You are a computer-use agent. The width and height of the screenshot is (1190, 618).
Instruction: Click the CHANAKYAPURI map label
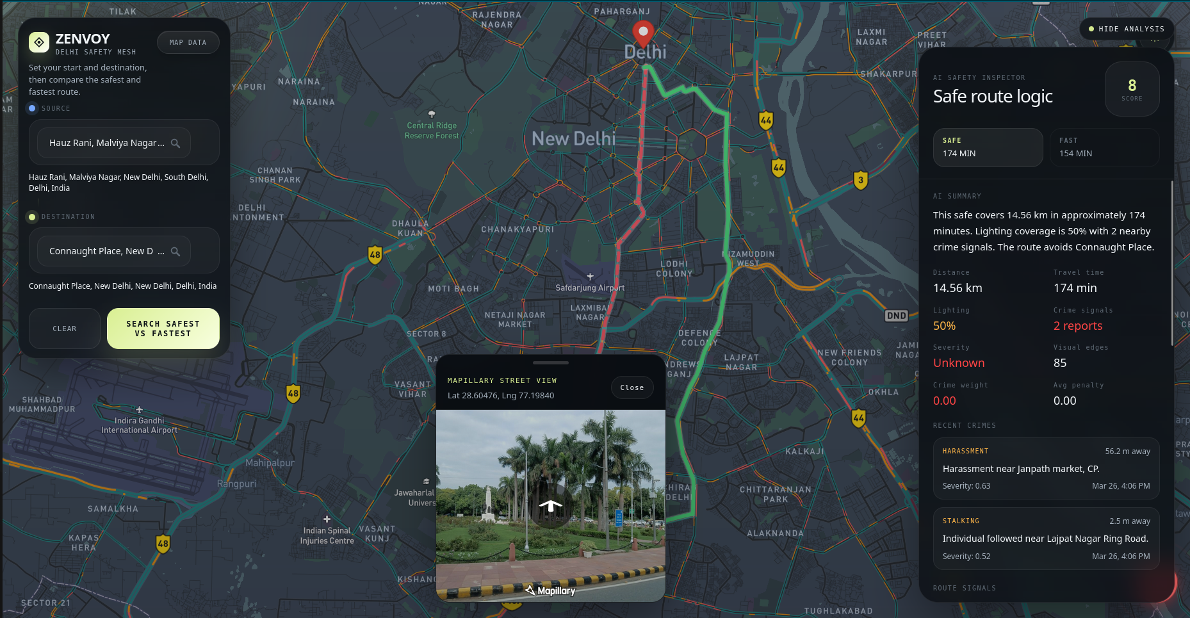[x=518, y=229]
